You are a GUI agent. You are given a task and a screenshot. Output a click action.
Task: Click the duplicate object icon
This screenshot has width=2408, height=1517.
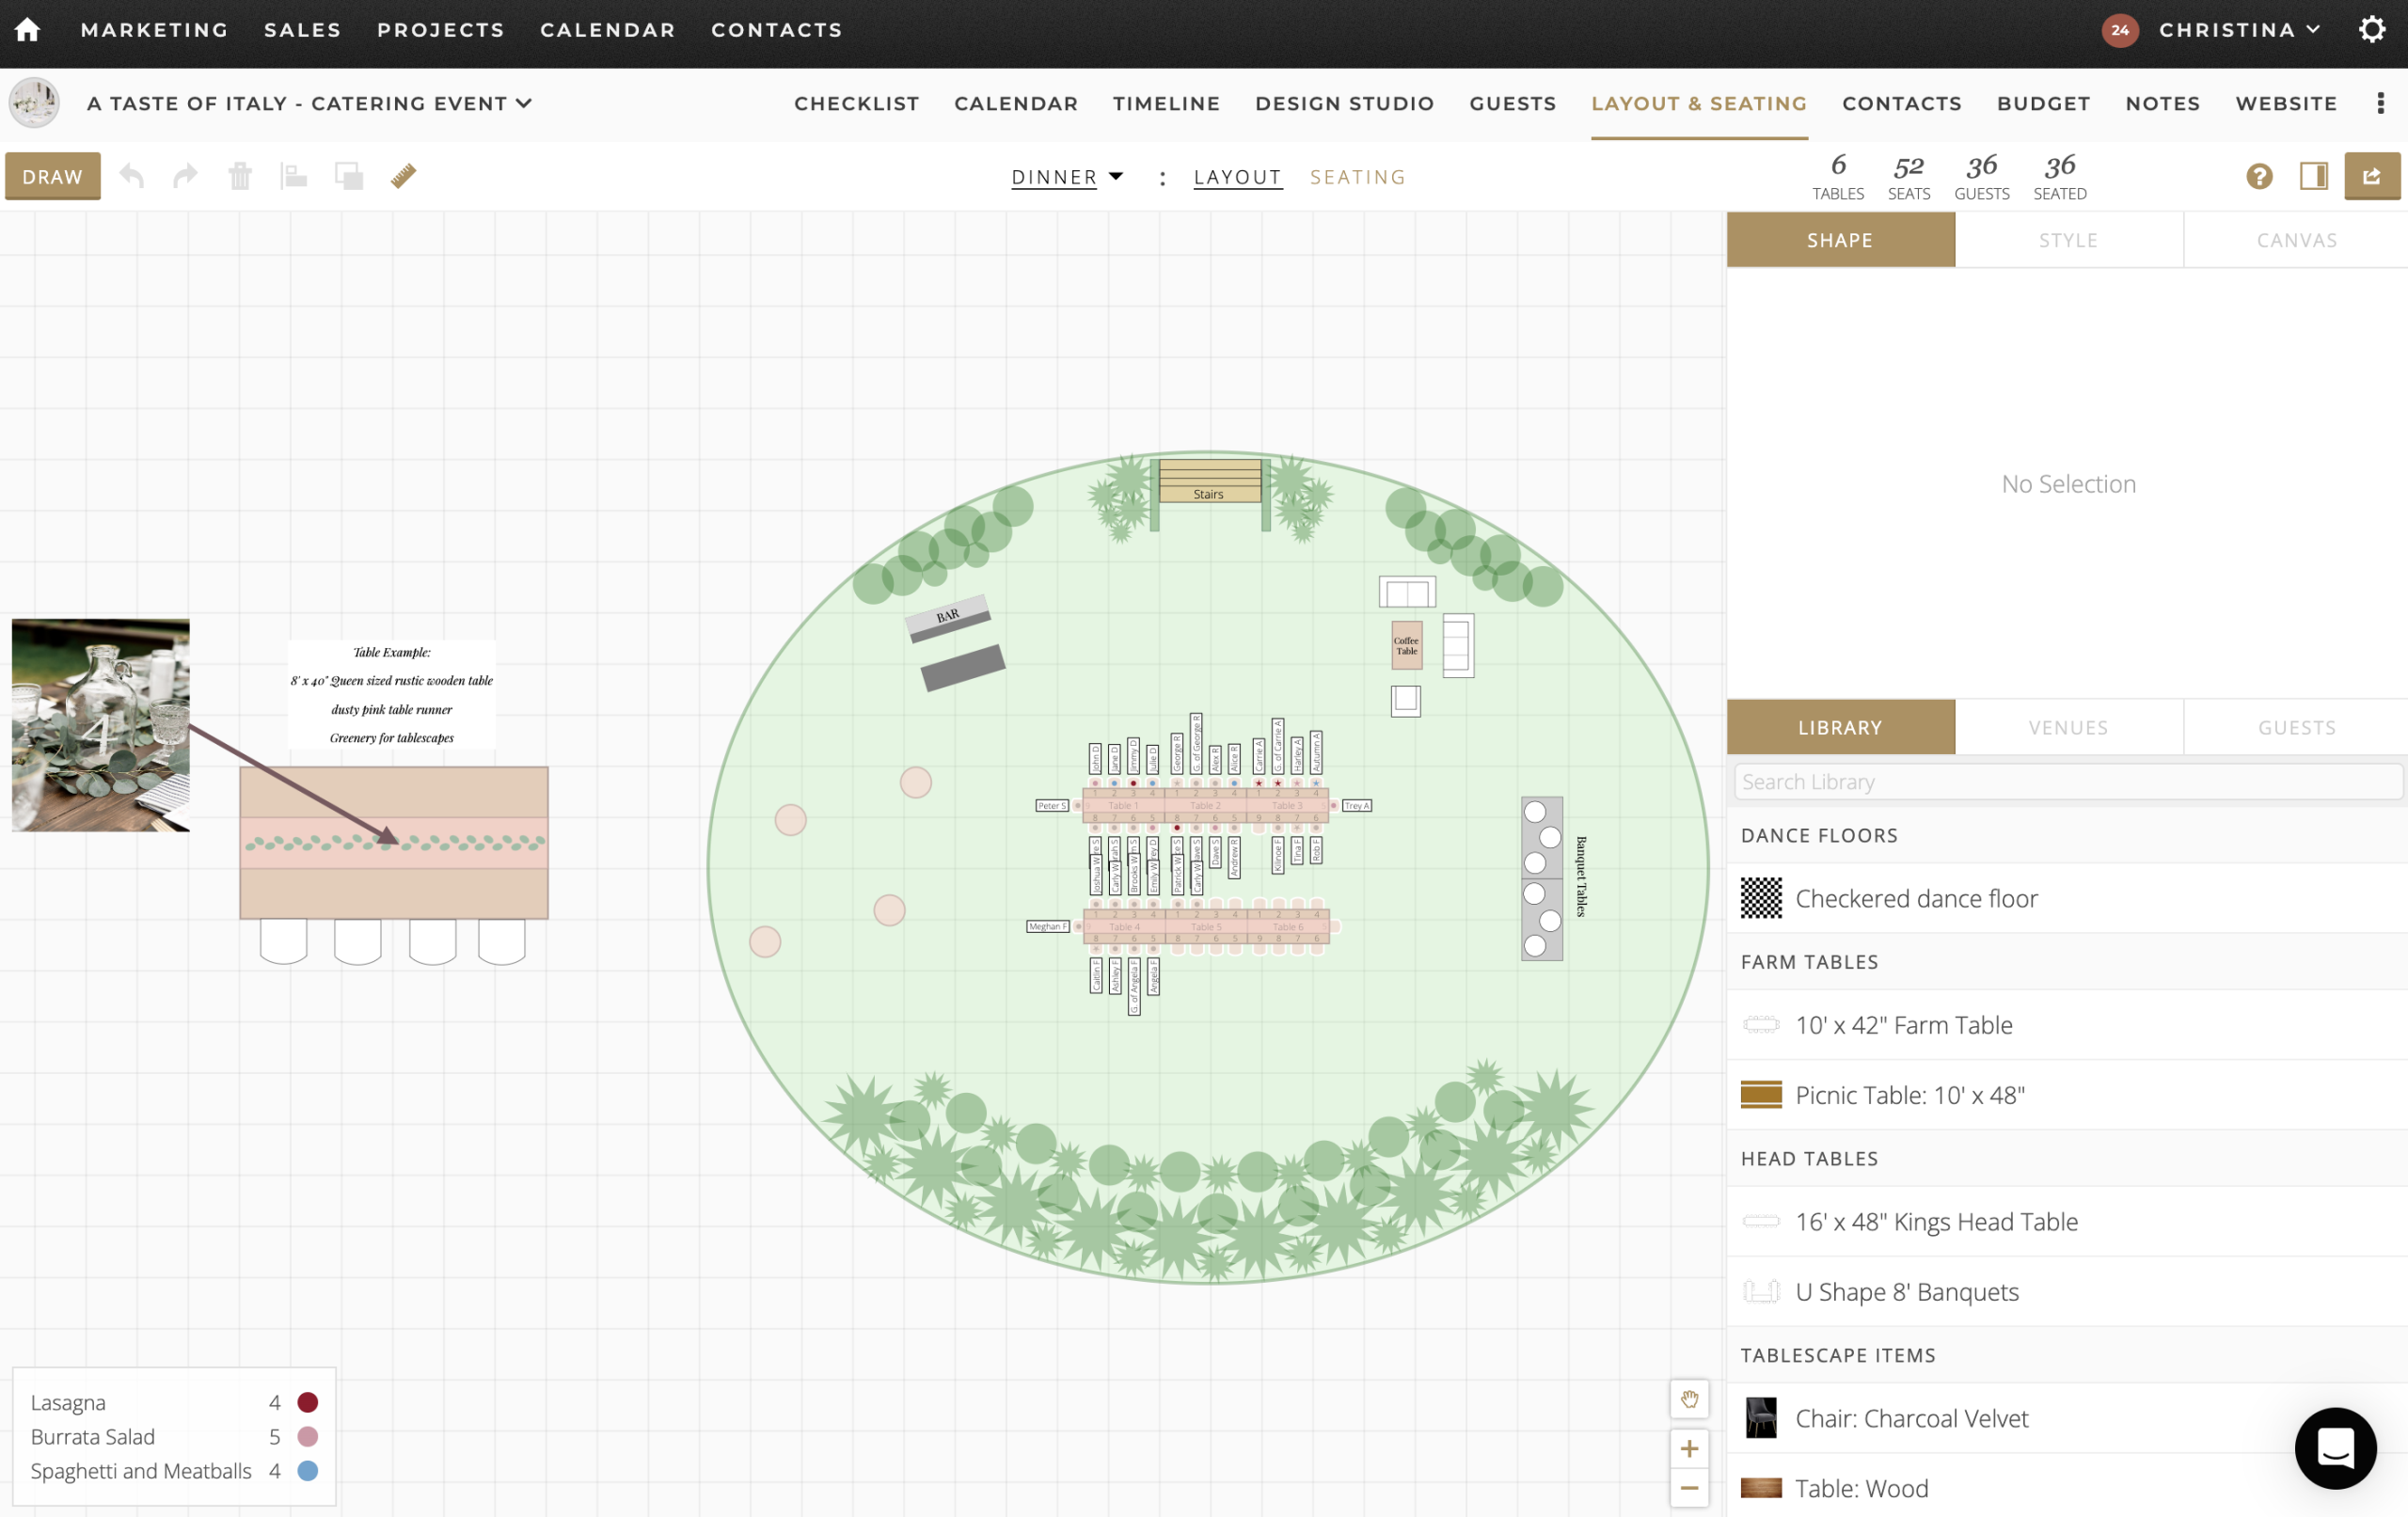[x=349, y=175]
